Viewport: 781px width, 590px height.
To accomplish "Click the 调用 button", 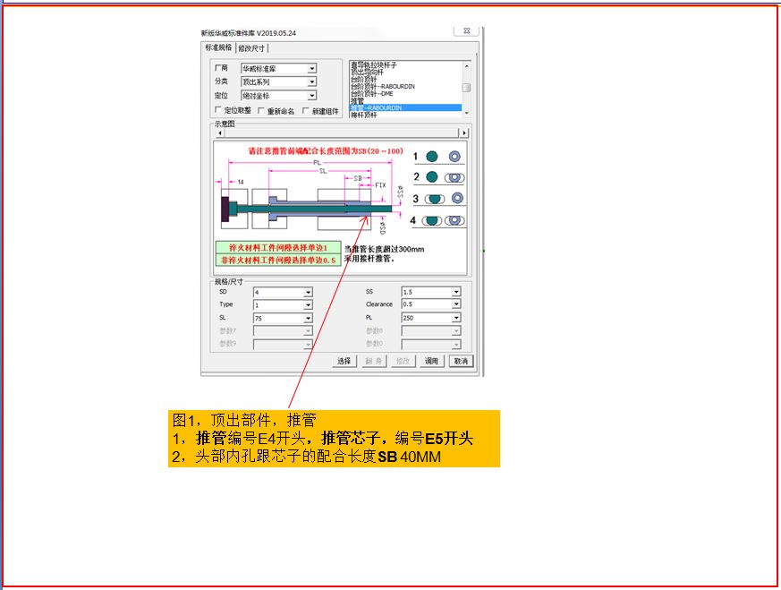I will coord(431,361).
